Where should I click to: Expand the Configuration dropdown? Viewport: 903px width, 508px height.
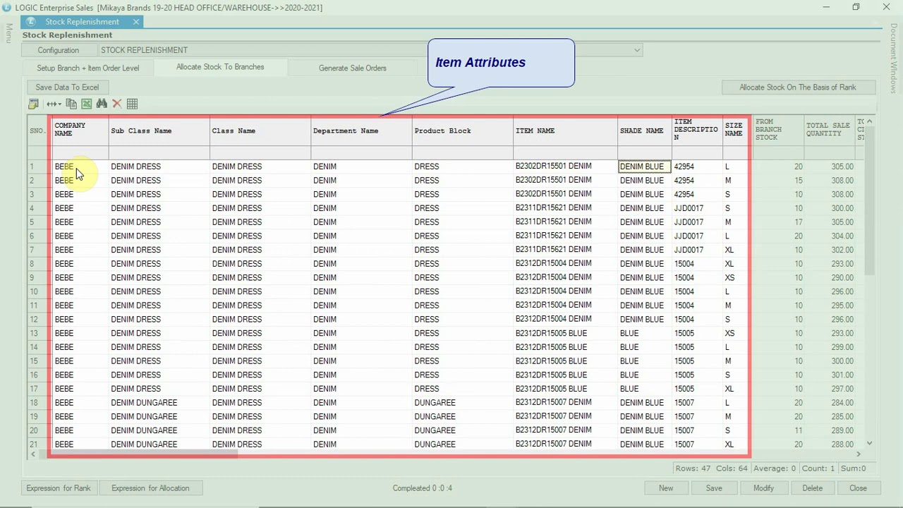[637, 50]
